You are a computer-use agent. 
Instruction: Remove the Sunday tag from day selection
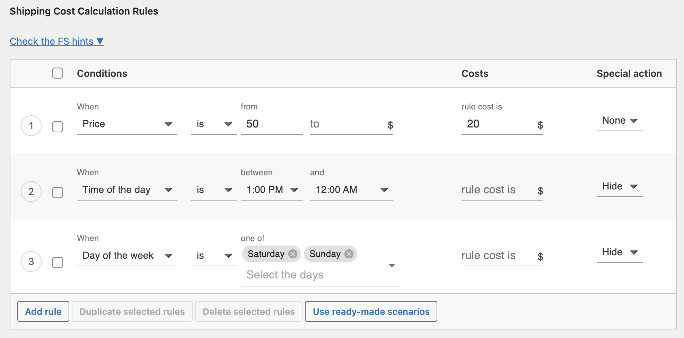coord(349,254)
